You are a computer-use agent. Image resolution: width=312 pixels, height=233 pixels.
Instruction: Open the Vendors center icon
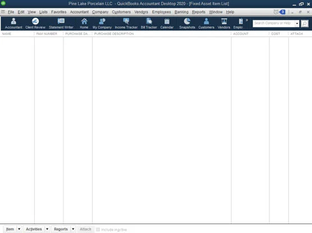coord(224,24)
